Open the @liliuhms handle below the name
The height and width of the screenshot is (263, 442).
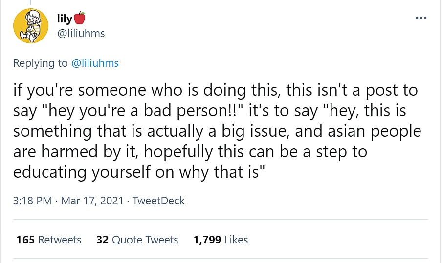(81, 33)
